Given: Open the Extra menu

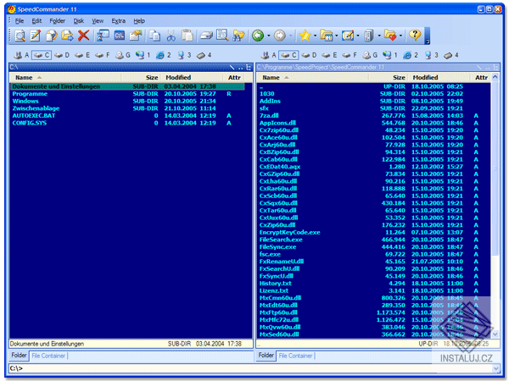Looking at the screenshot, I should 119,21.
